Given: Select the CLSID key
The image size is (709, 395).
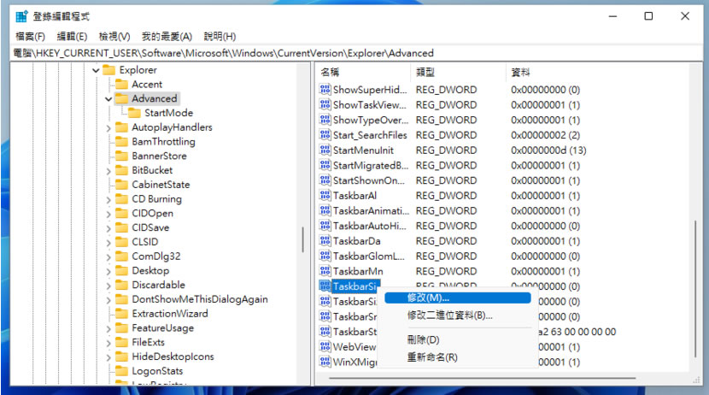Looking at the screenshot, I should point(144,242).
